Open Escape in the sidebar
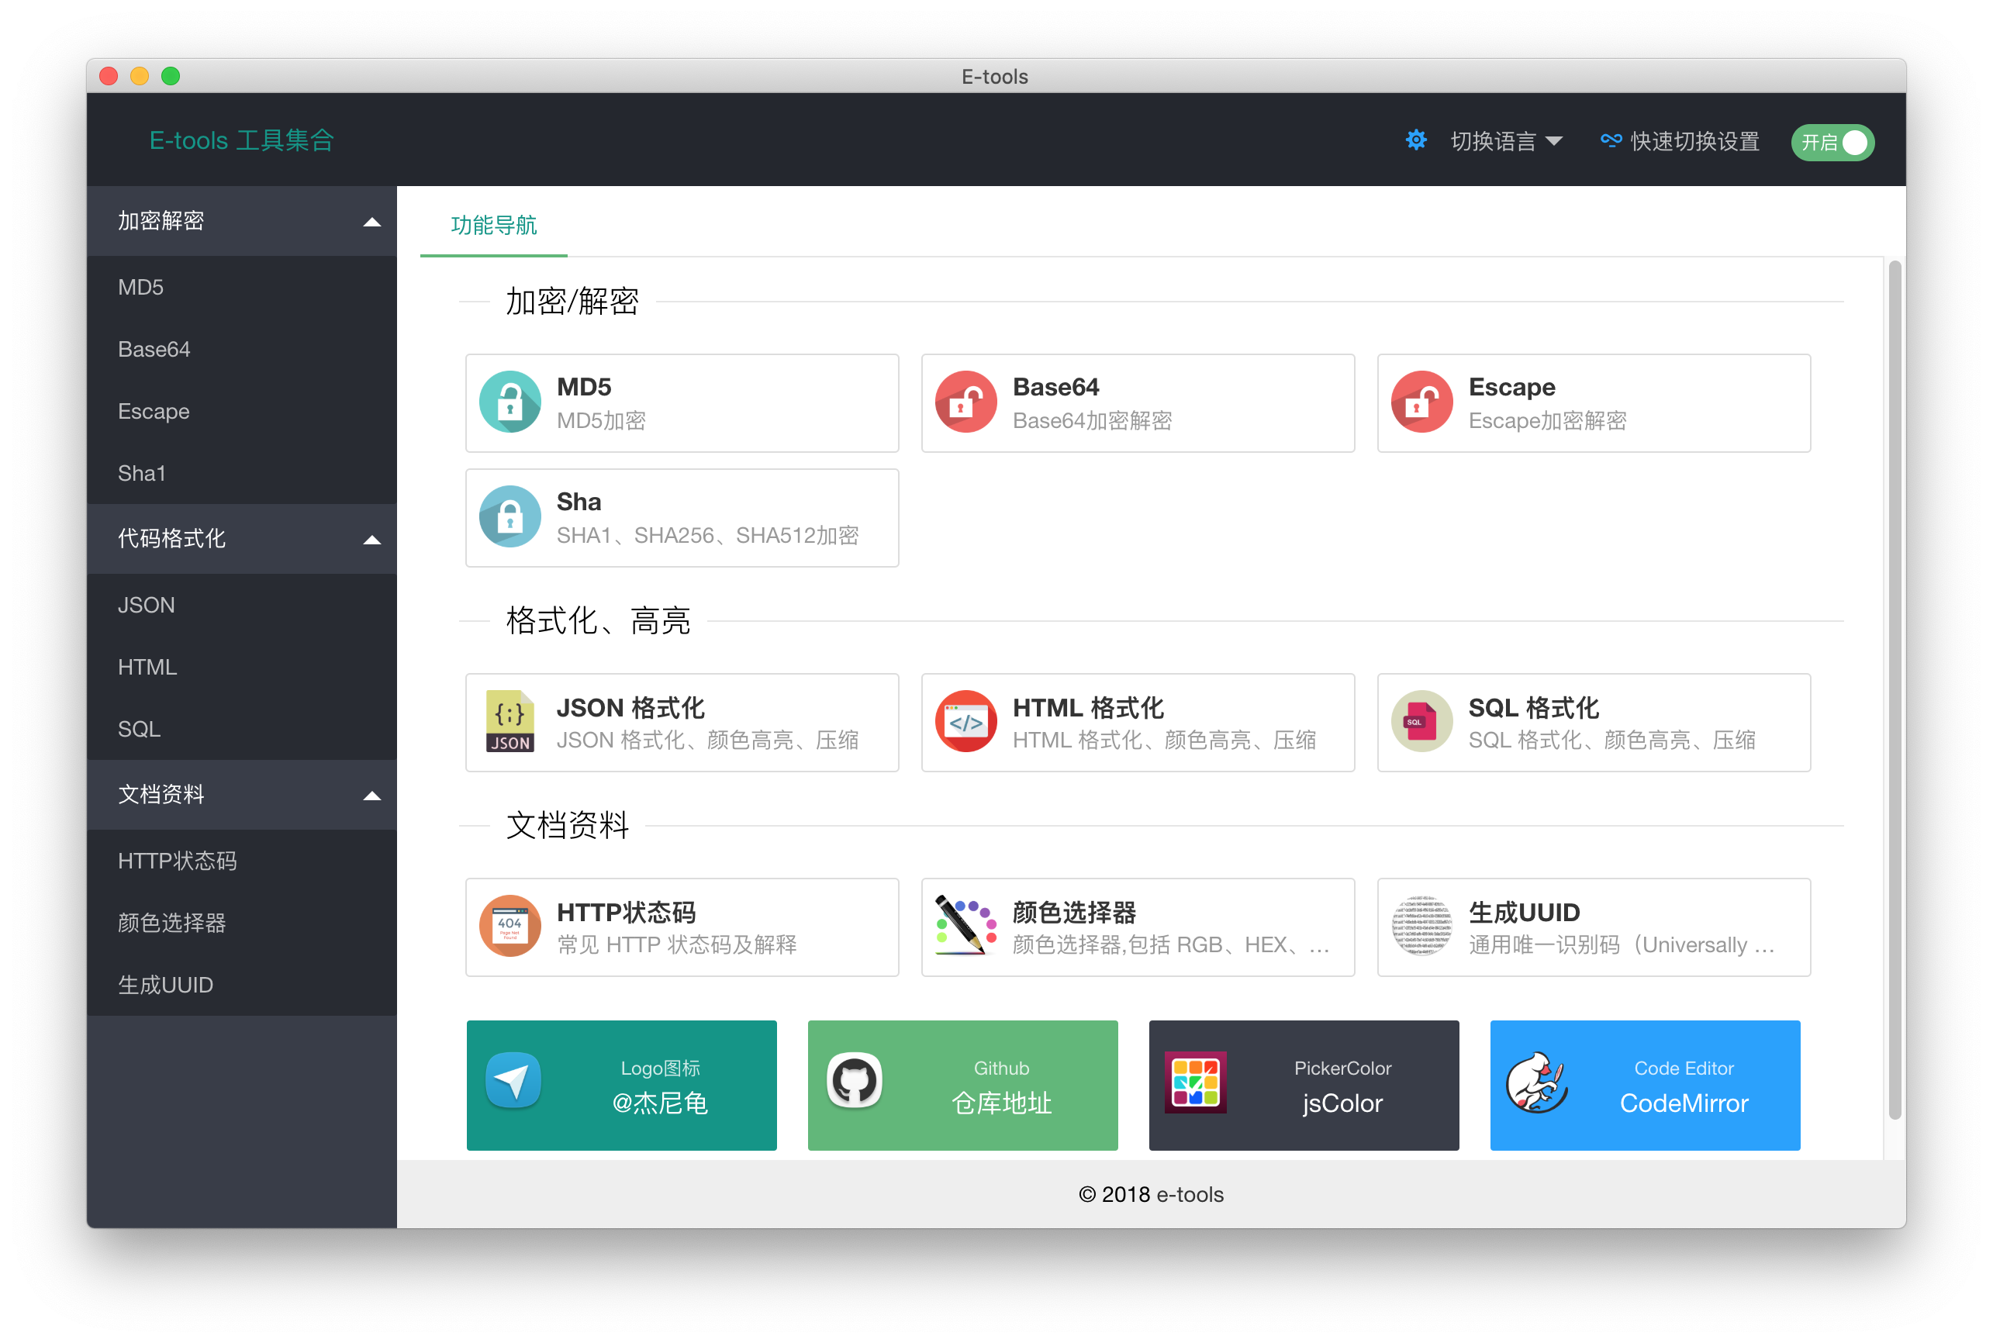Image resolution: width=1993 pixels, height=1343 pixels. coord(241,411)
